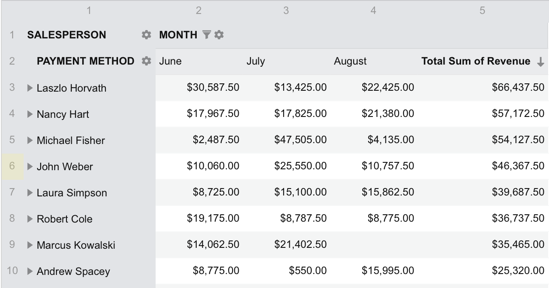Expand the John Weber row
The image size is (549, 288).
pos(30,167)
